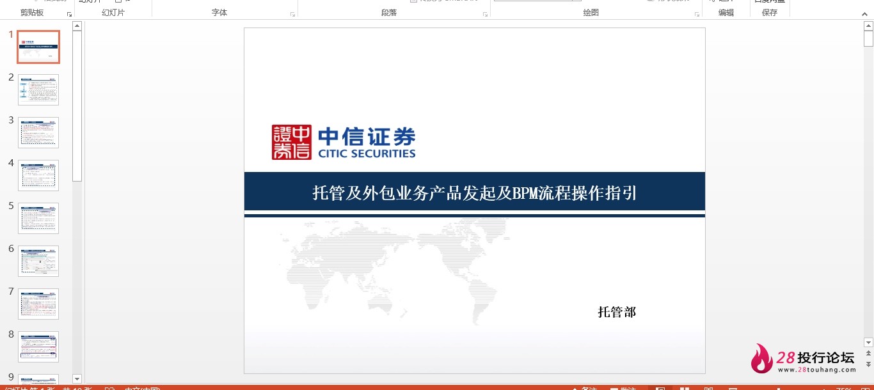Open the 段落 group dialog launcher
874x390 pixels.
[x=486, y=14]
